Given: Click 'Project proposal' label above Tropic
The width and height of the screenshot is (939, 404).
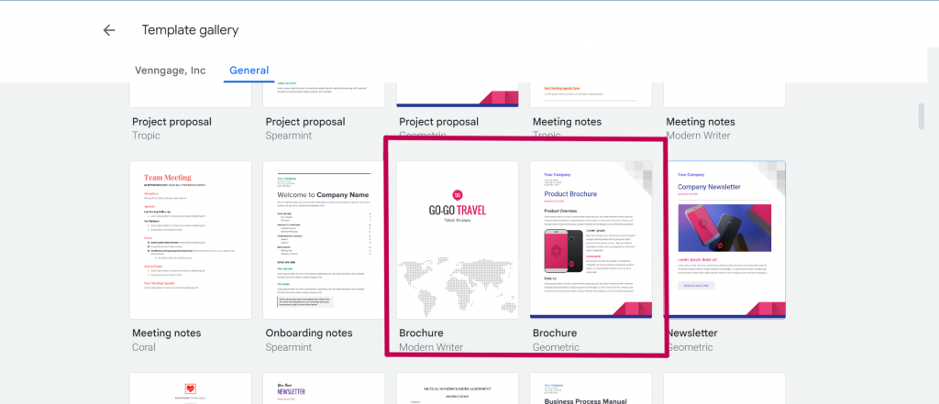Looking at the screenshot, I should tap(171, 122).
